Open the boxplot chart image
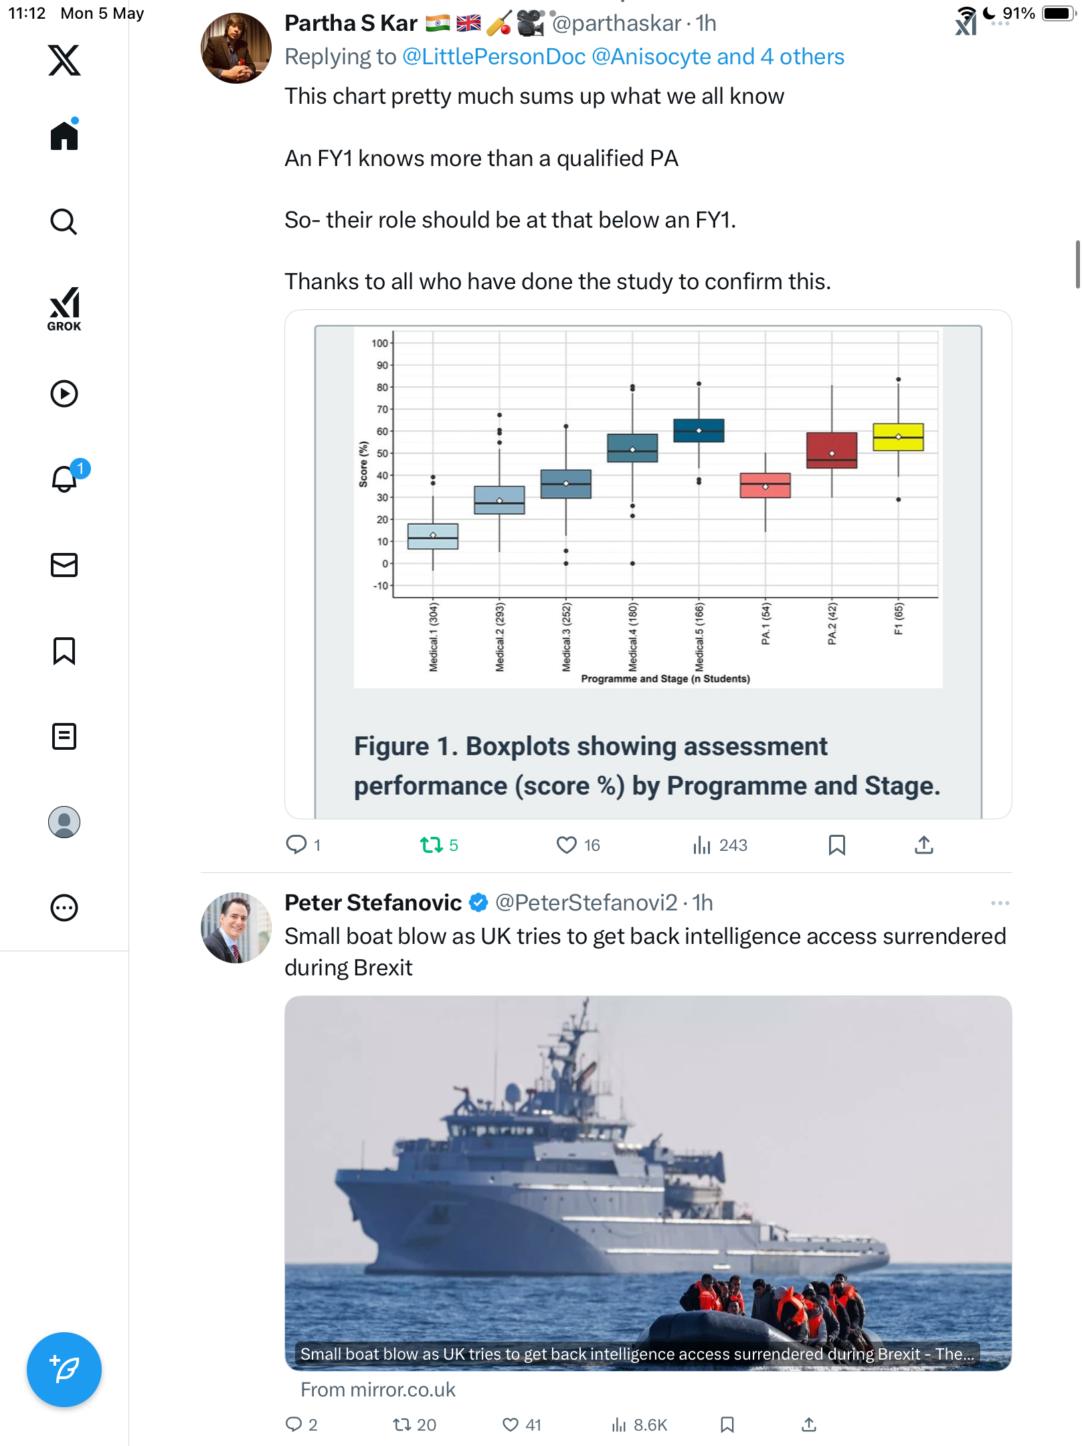 pos(648,564)
